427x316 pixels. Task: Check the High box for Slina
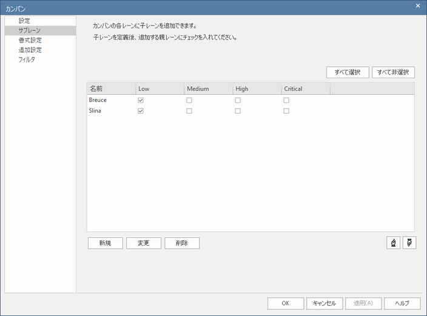238,111
